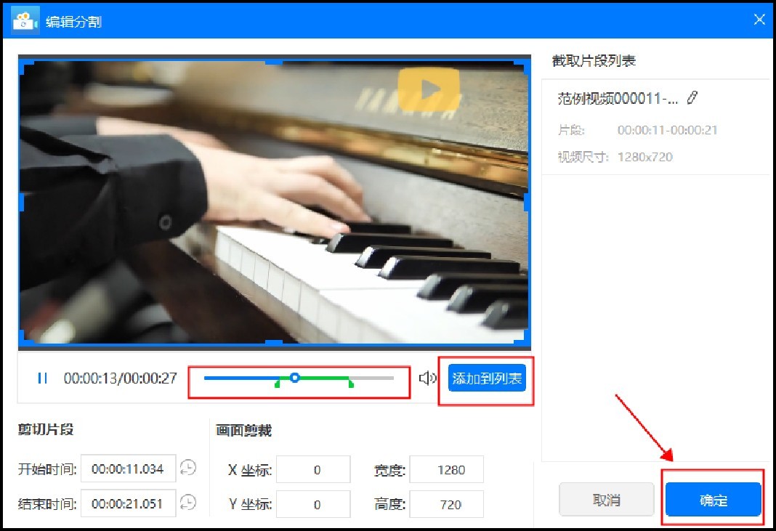Edit the Y 坐标 value field
Viewport: 776px width, 531px height.
click(313, 504)
